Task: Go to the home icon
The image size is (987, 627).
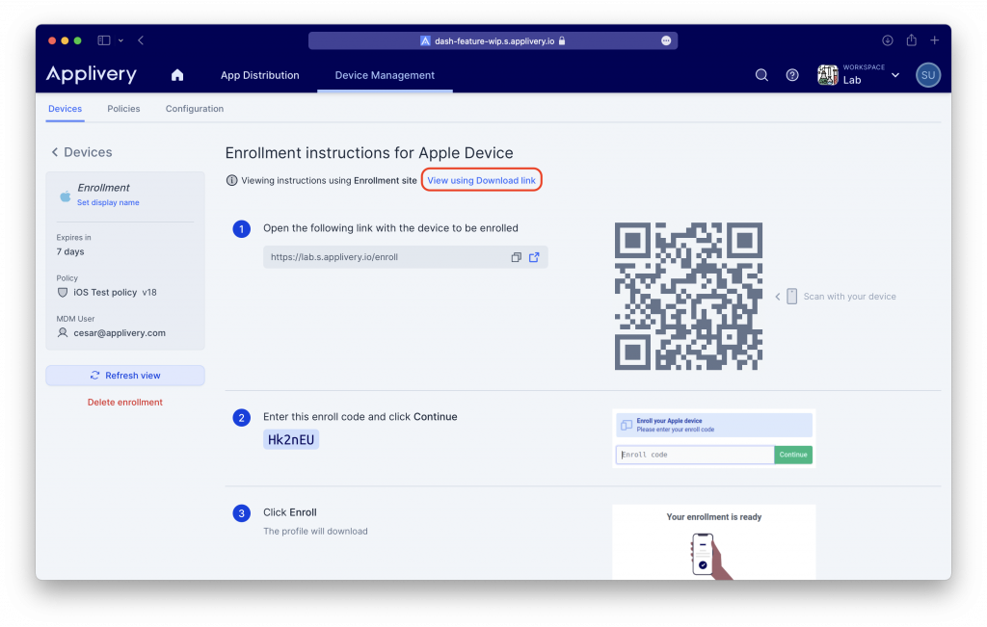Action: pos(177,75)
